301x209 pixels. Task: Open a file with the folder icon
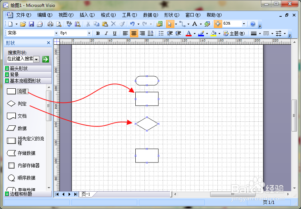pos(23,24)
